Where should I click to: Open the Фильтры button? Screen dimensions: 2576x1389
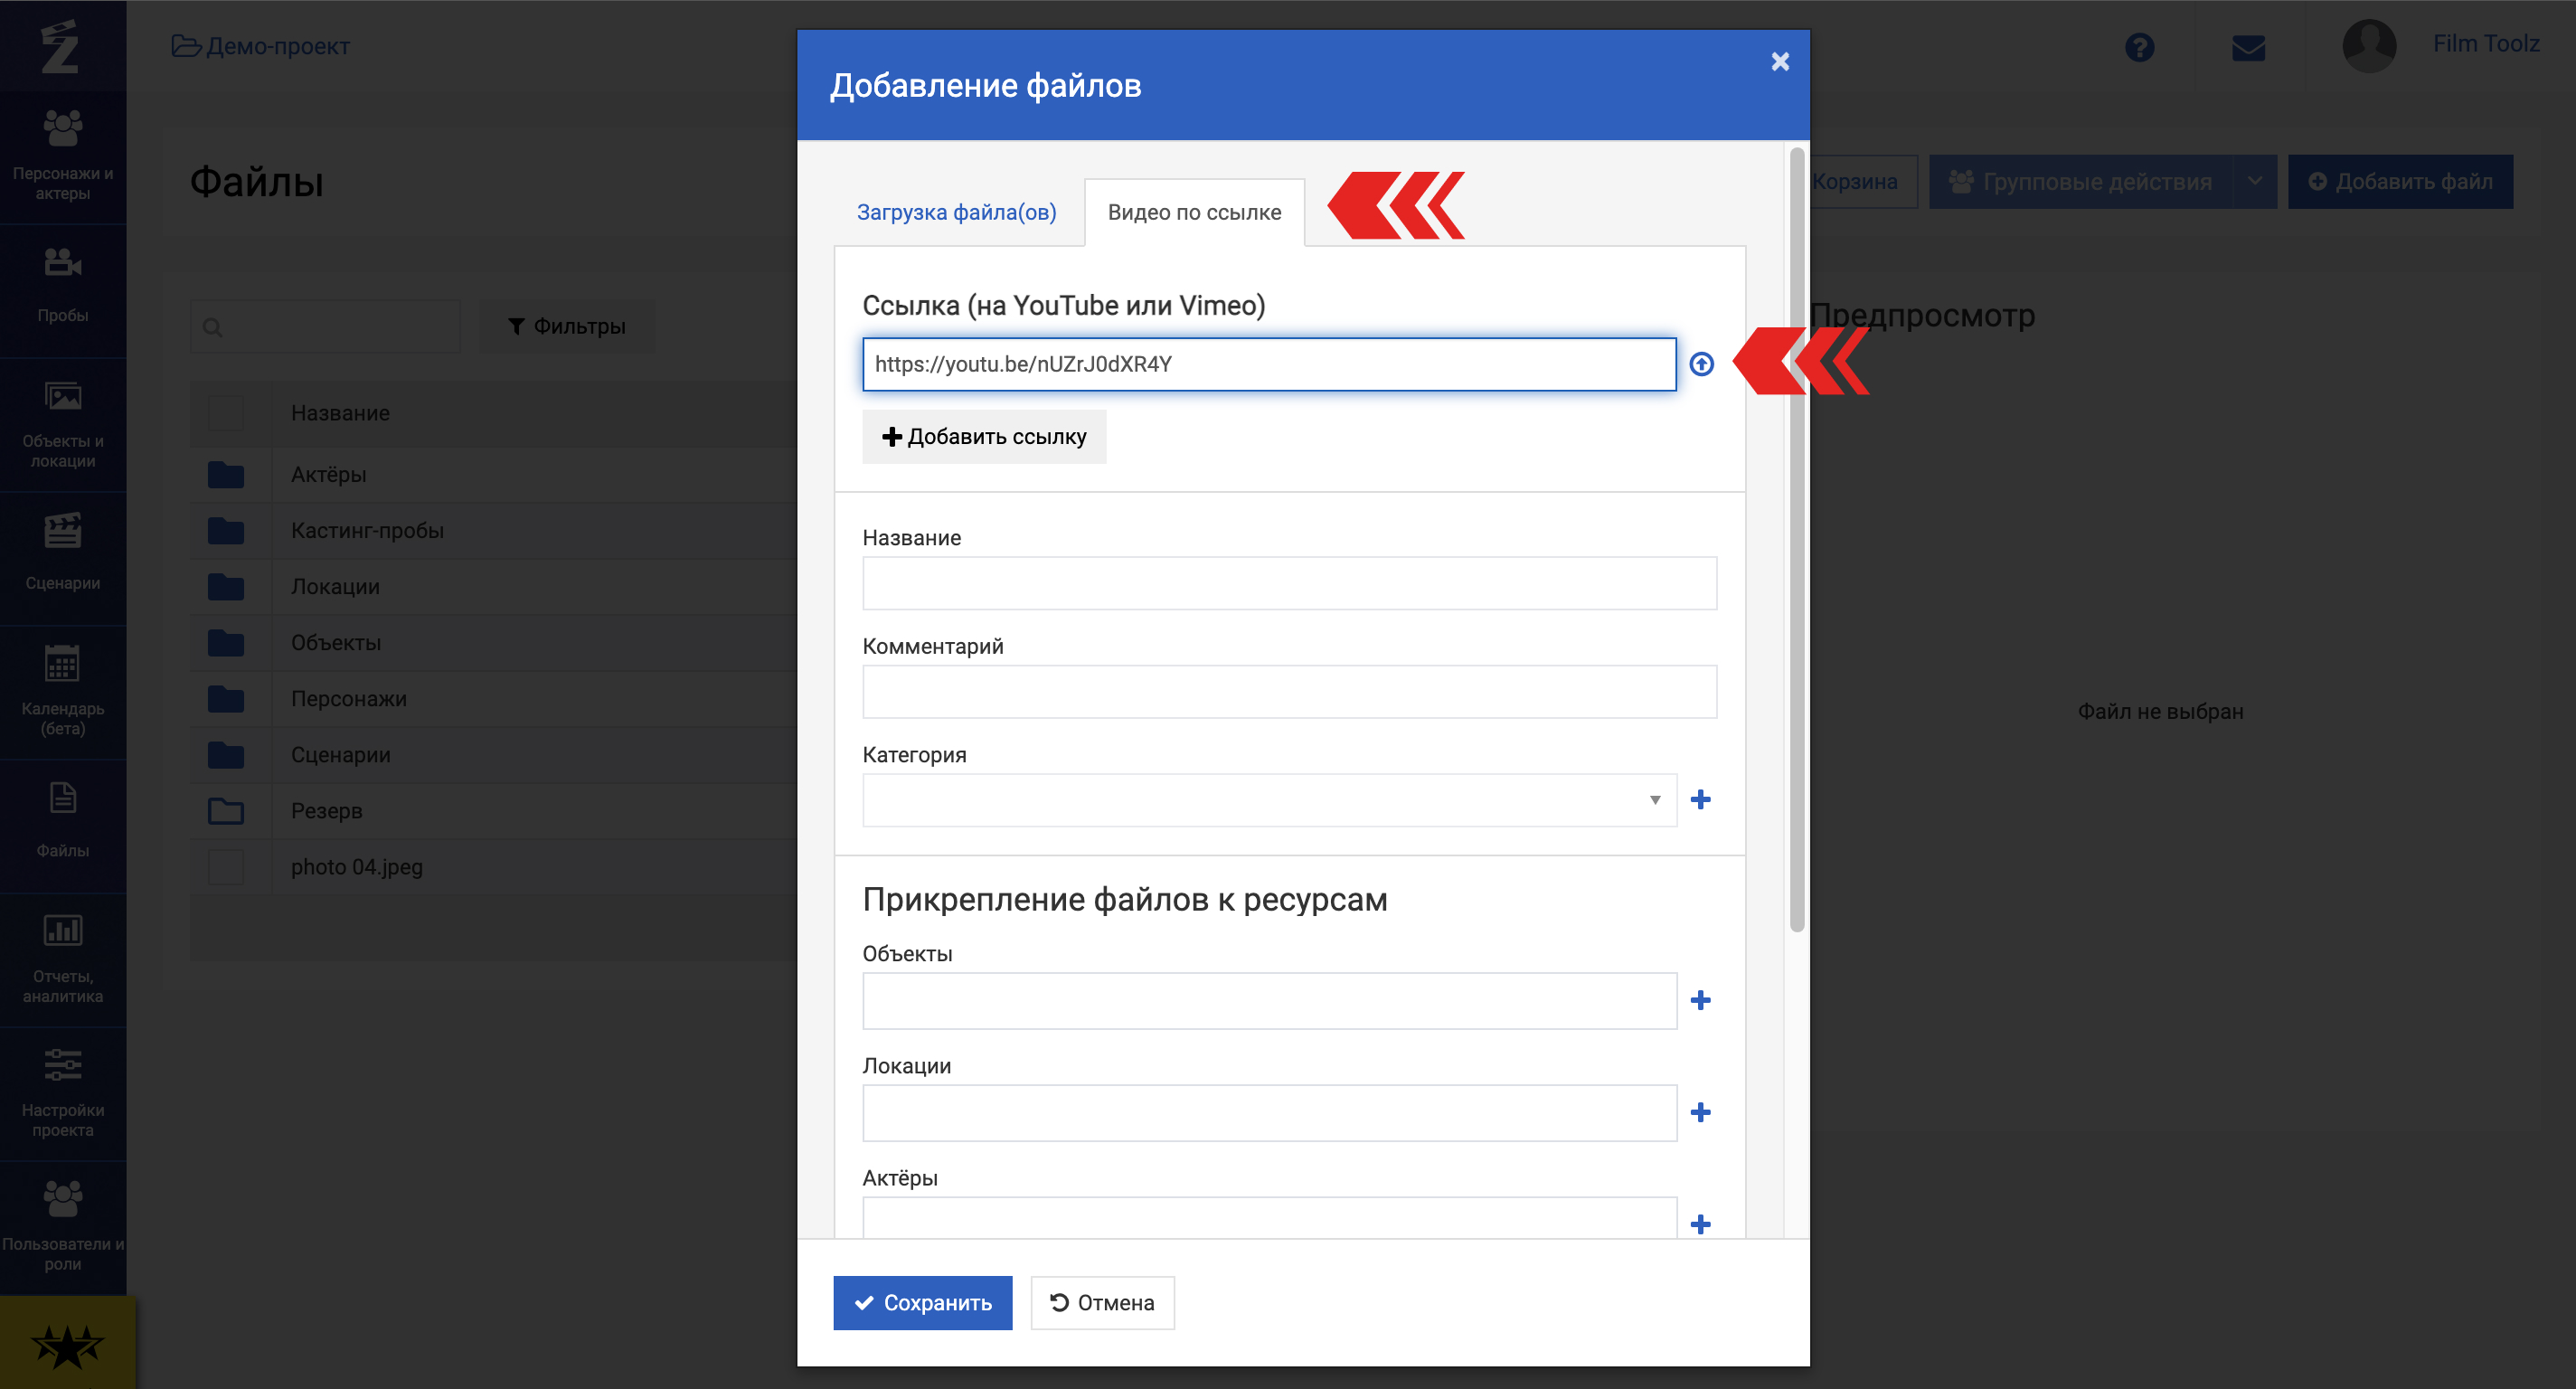click(567, 326)
